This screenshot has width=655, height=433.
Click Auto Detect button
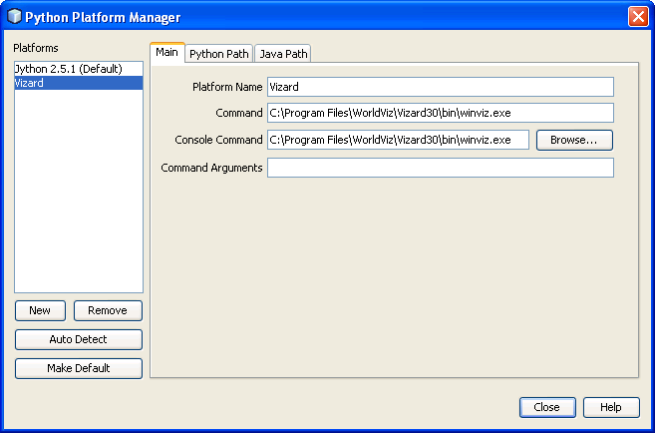coord(79,339)
